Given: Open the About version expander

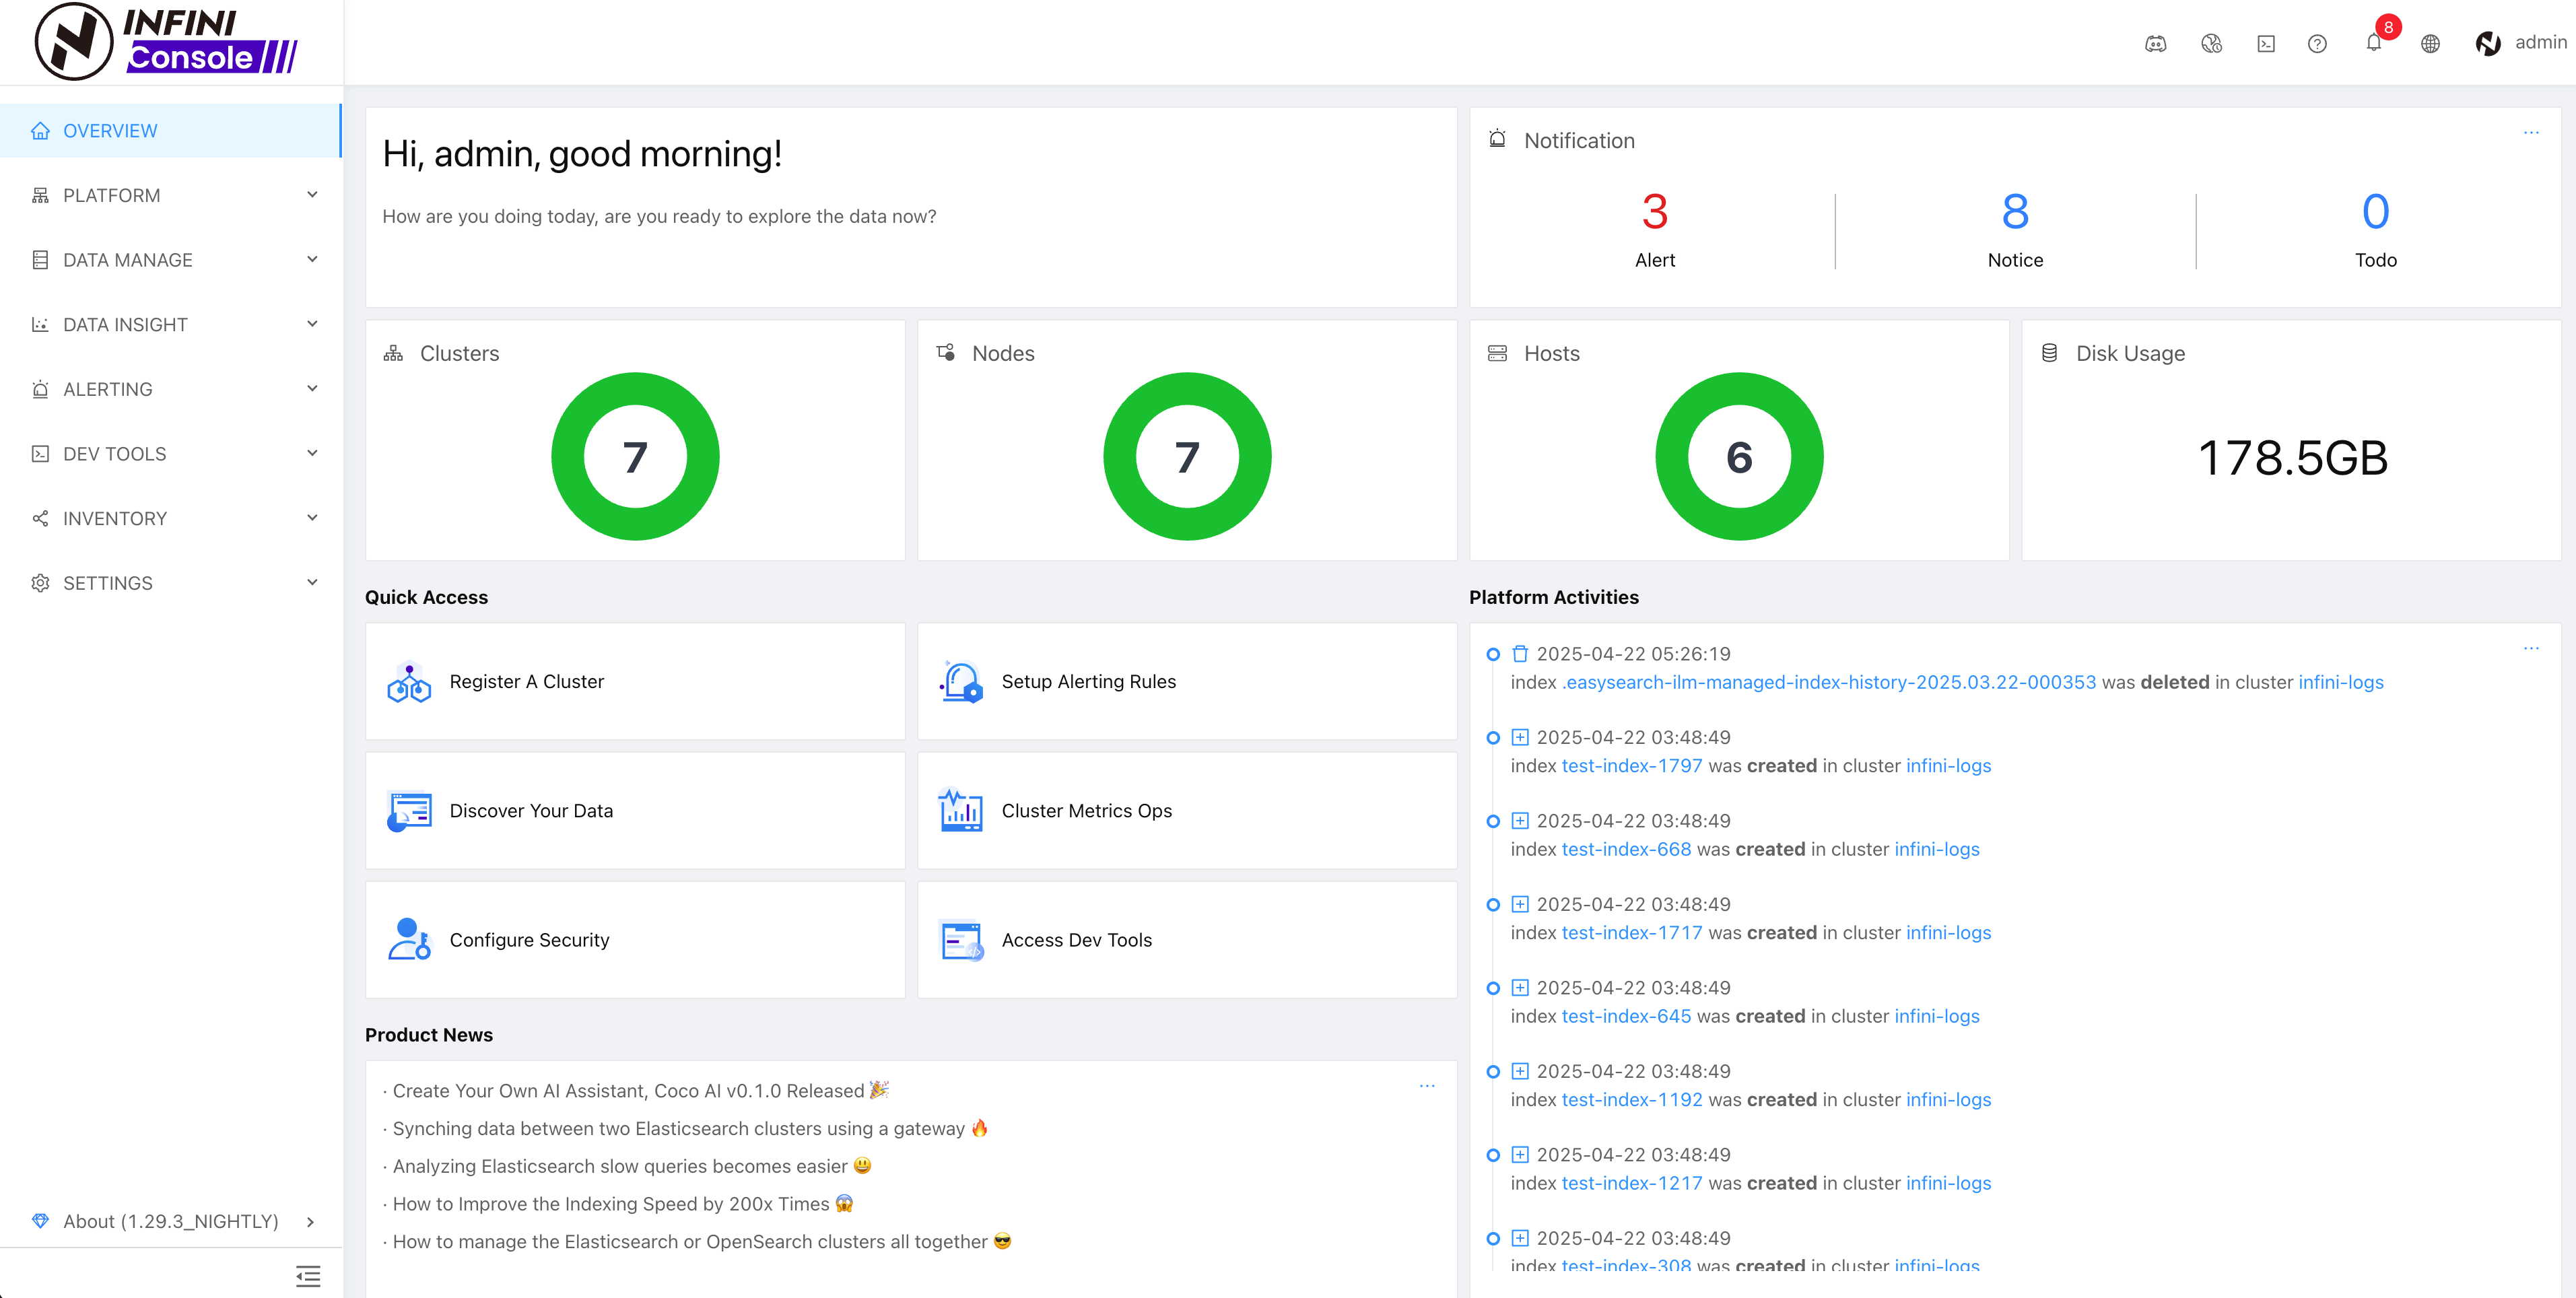Looking at the screenshot, I should [310, 1221].
